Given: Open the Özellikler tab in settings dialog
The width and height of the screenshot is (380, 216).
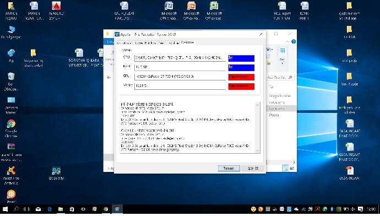Looking at the screenshot, I should [x=187, y=42].
